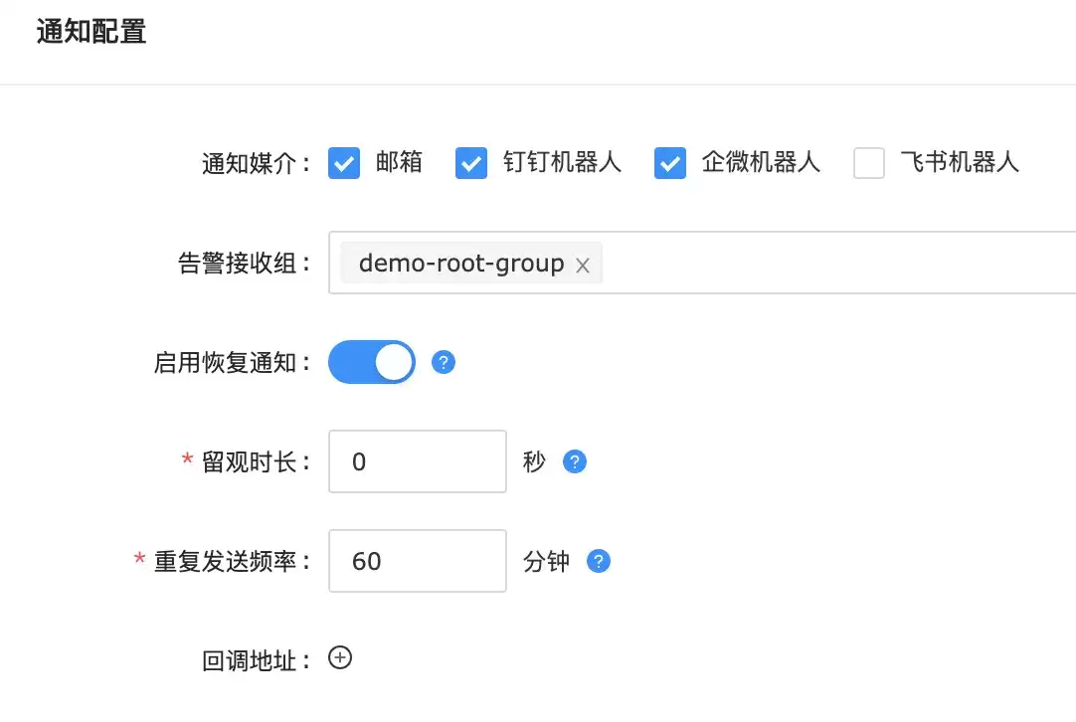
Task: Click the 通知配置 section heading
Action: tap(91, 32)
